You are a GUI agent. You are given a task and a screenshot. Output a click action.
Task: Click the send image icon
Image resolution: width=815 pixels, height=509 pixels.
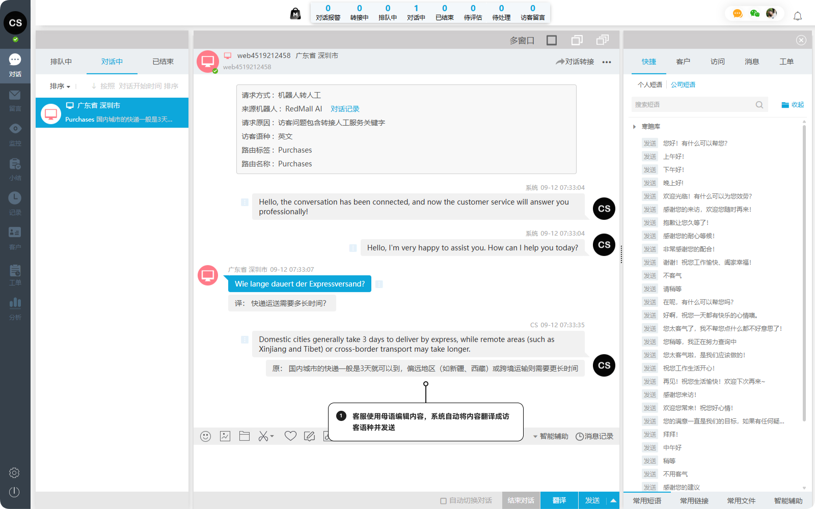point(225,436)
